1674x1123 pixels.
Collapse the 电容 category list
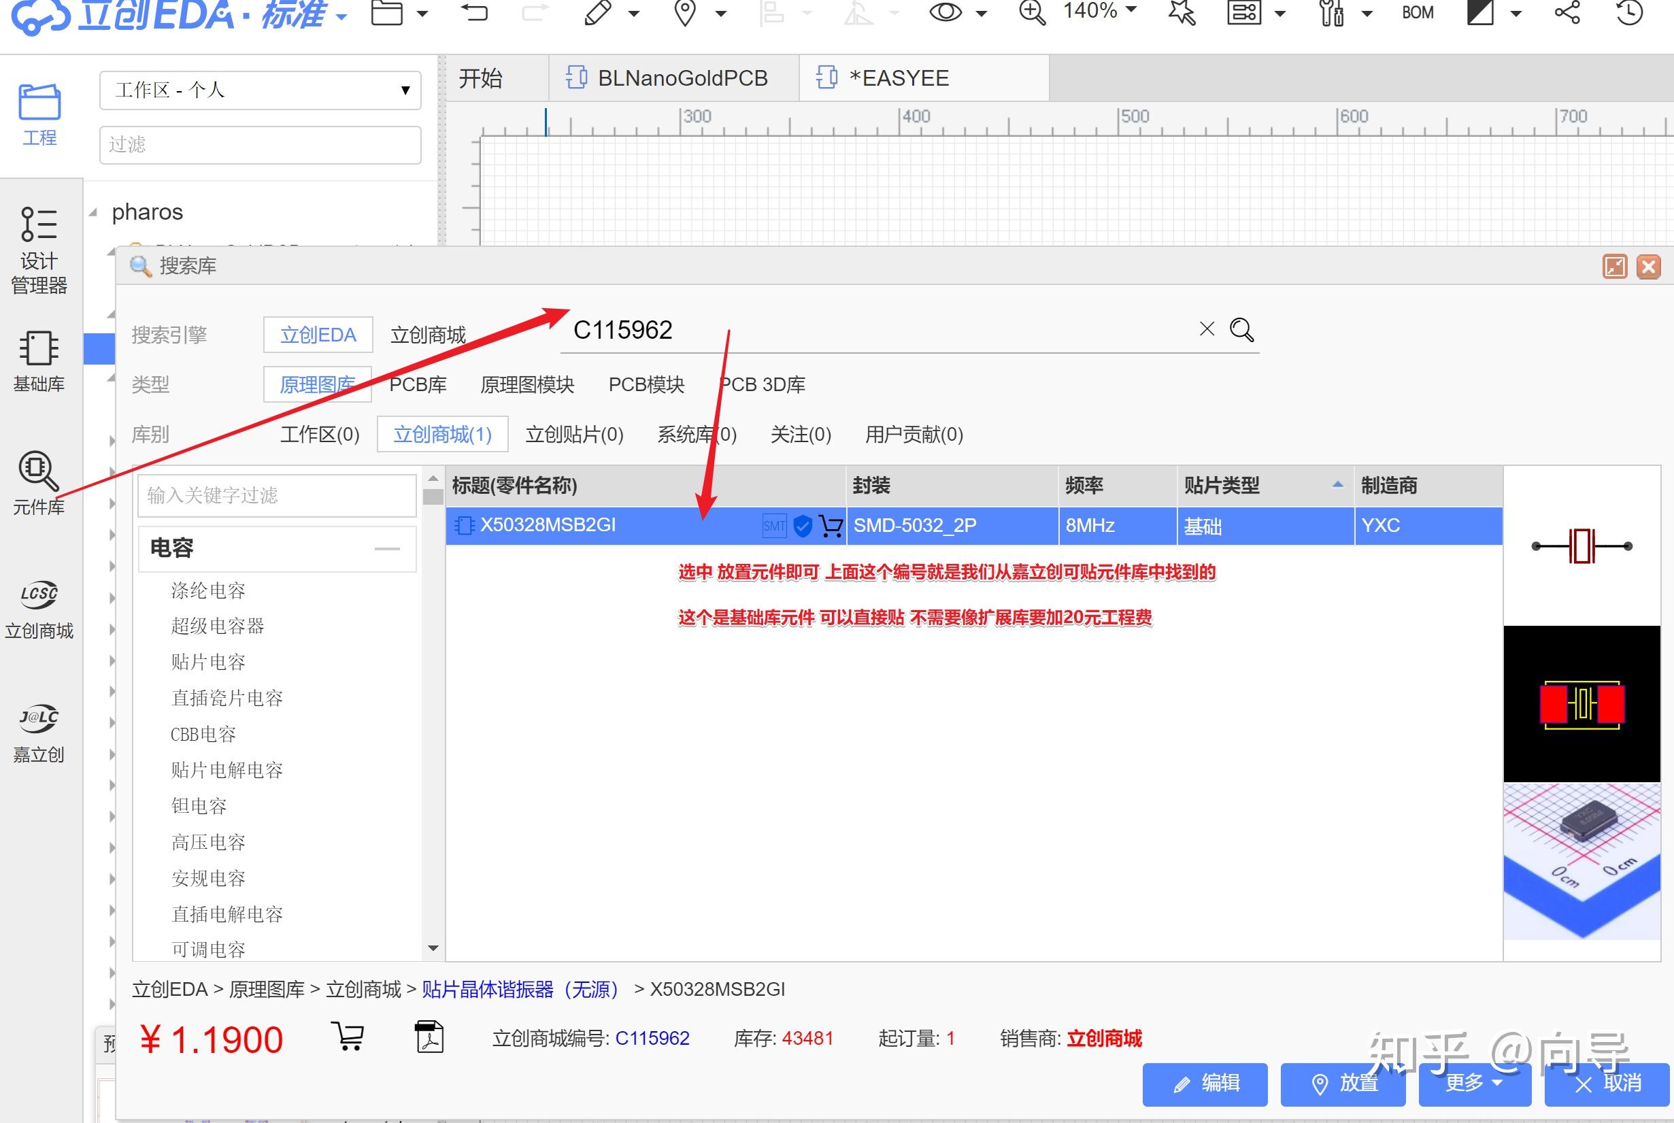tap(386, 549)
